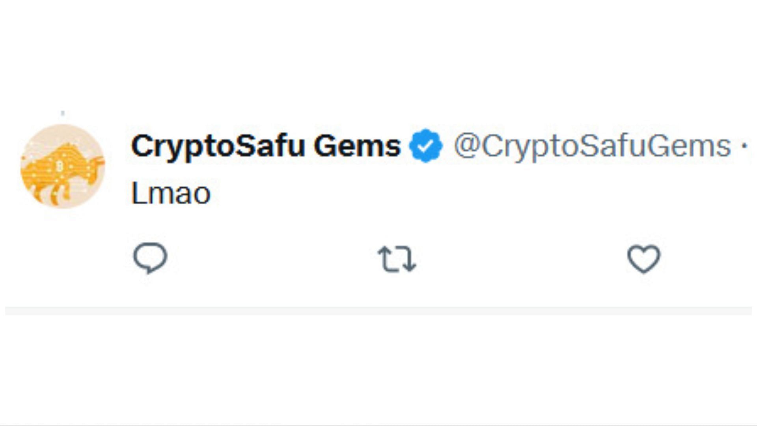Open the CryptoSafu Gems profile avatar
The width and height of the screenshot is (757, 426).
(63, 166)
